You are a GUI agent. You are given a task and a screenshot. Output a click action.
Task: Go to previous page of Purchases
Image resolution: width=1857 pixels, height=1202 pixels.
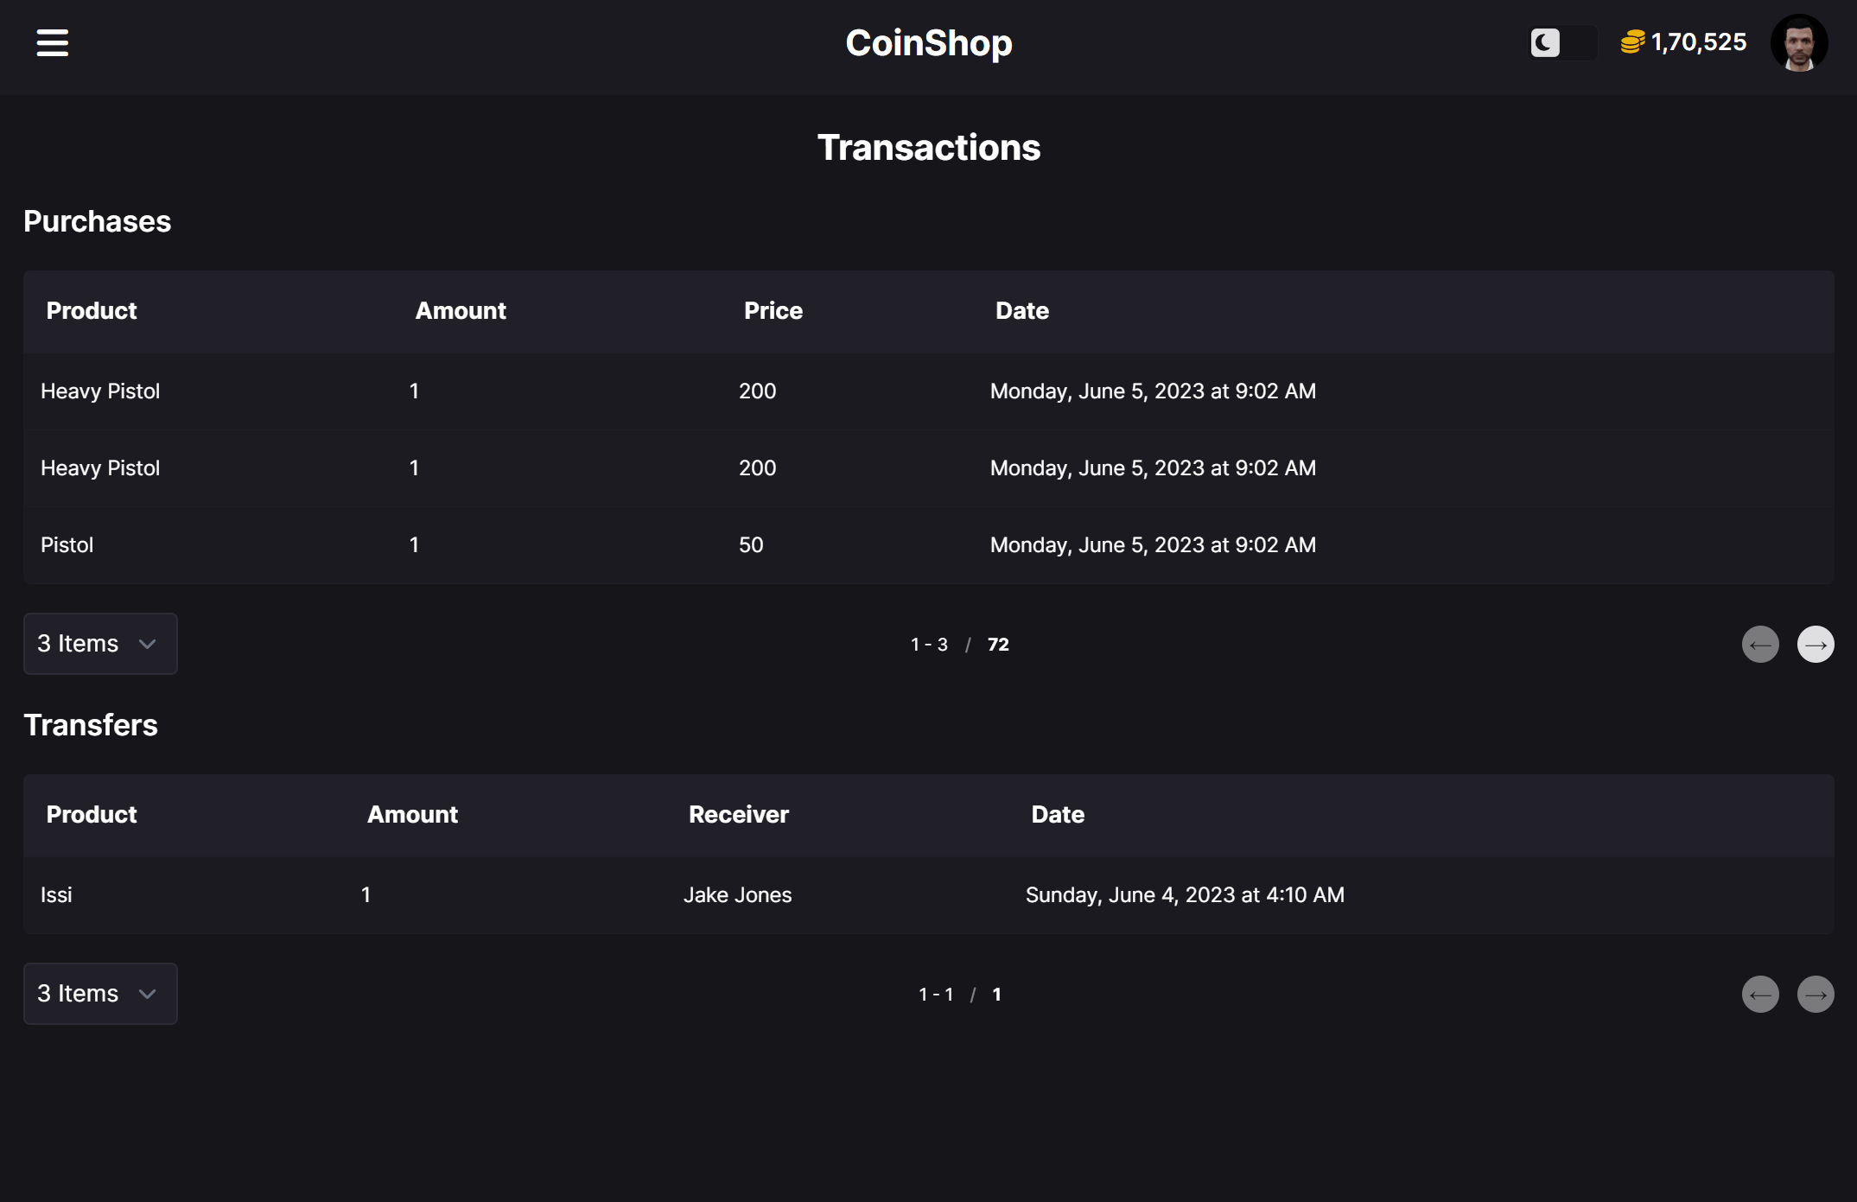pos(1760,645)
